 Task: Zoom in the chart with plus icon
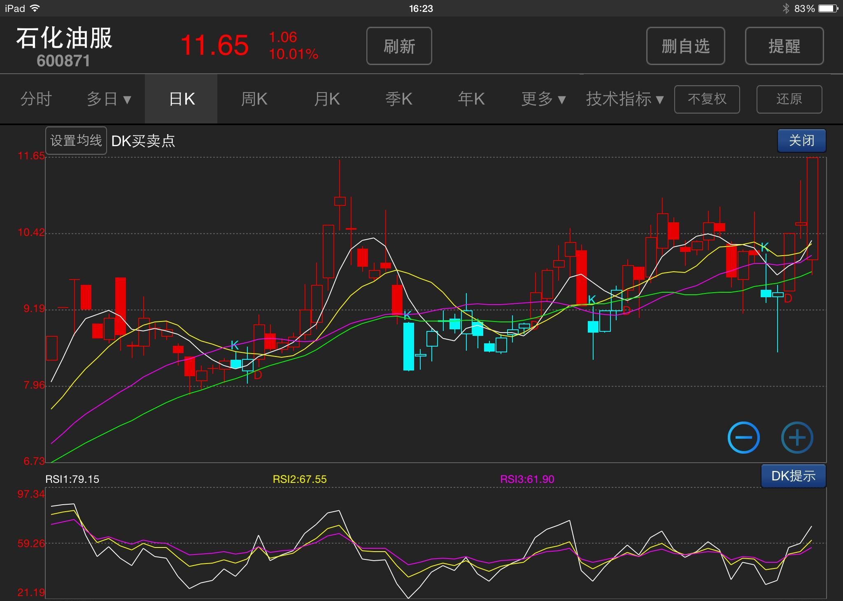(x=797, y=438)
